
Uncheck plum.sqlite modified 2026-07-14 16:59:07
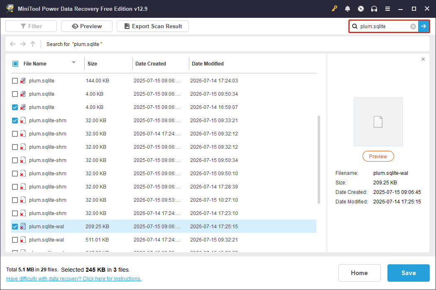[x=15, y=107]
